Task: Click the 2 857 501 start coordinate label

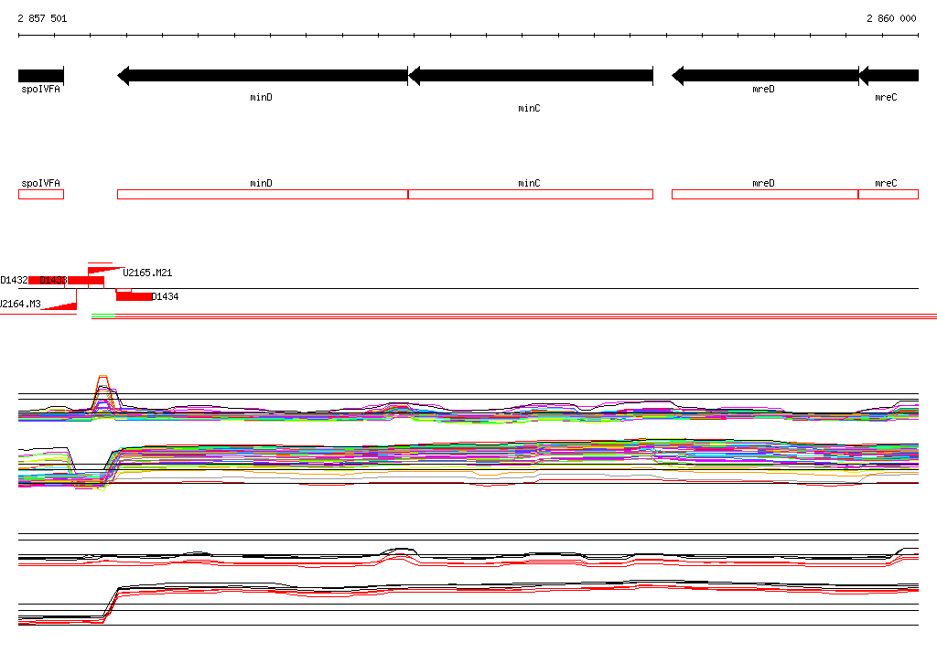Action: (x=42, y=18)
